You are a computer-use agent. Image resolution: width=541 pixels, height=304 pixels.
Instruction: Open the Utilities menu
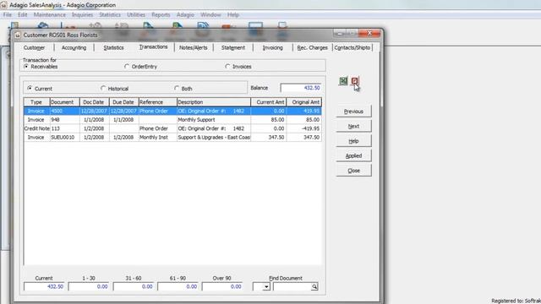(x=136, y=15)
